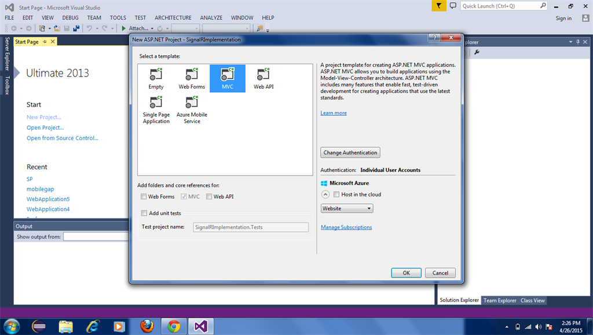Open the New Project dropdown arrow in toolbar
Image resolution: width=593 pixels, height=335 pixels.
(x=49, y=28)
